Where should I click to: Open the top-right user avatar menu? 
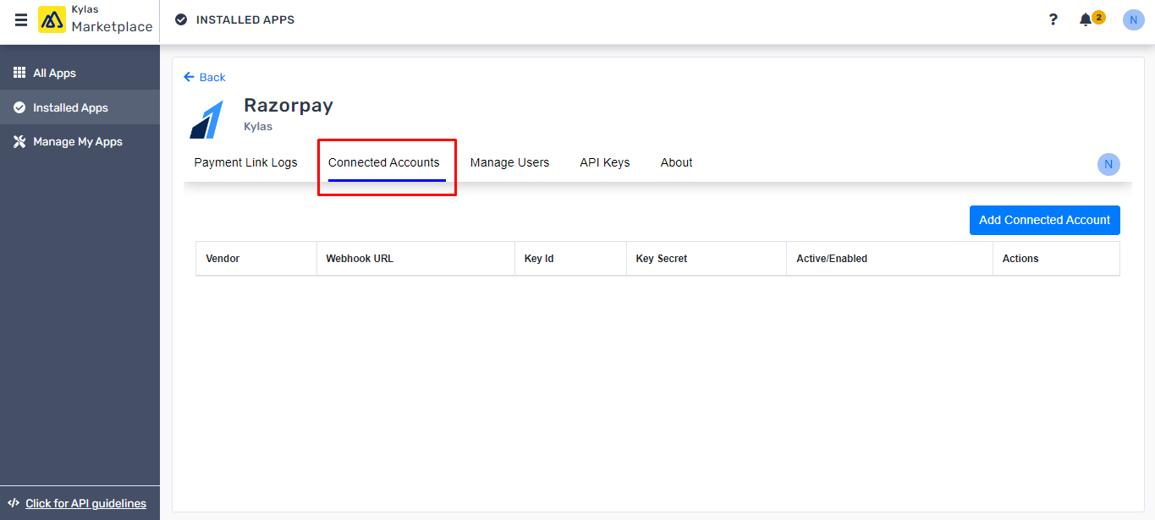pos(1133,19)
